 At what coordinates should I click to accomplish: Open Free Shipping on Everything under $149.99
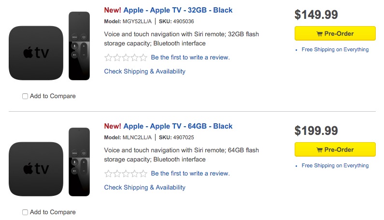click(335, 49)
